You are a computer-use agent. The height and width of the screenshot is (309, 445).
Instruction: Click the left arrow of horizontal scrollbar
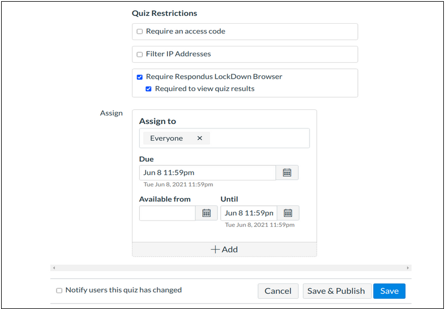pyautogui.click(x=54, y=267)
